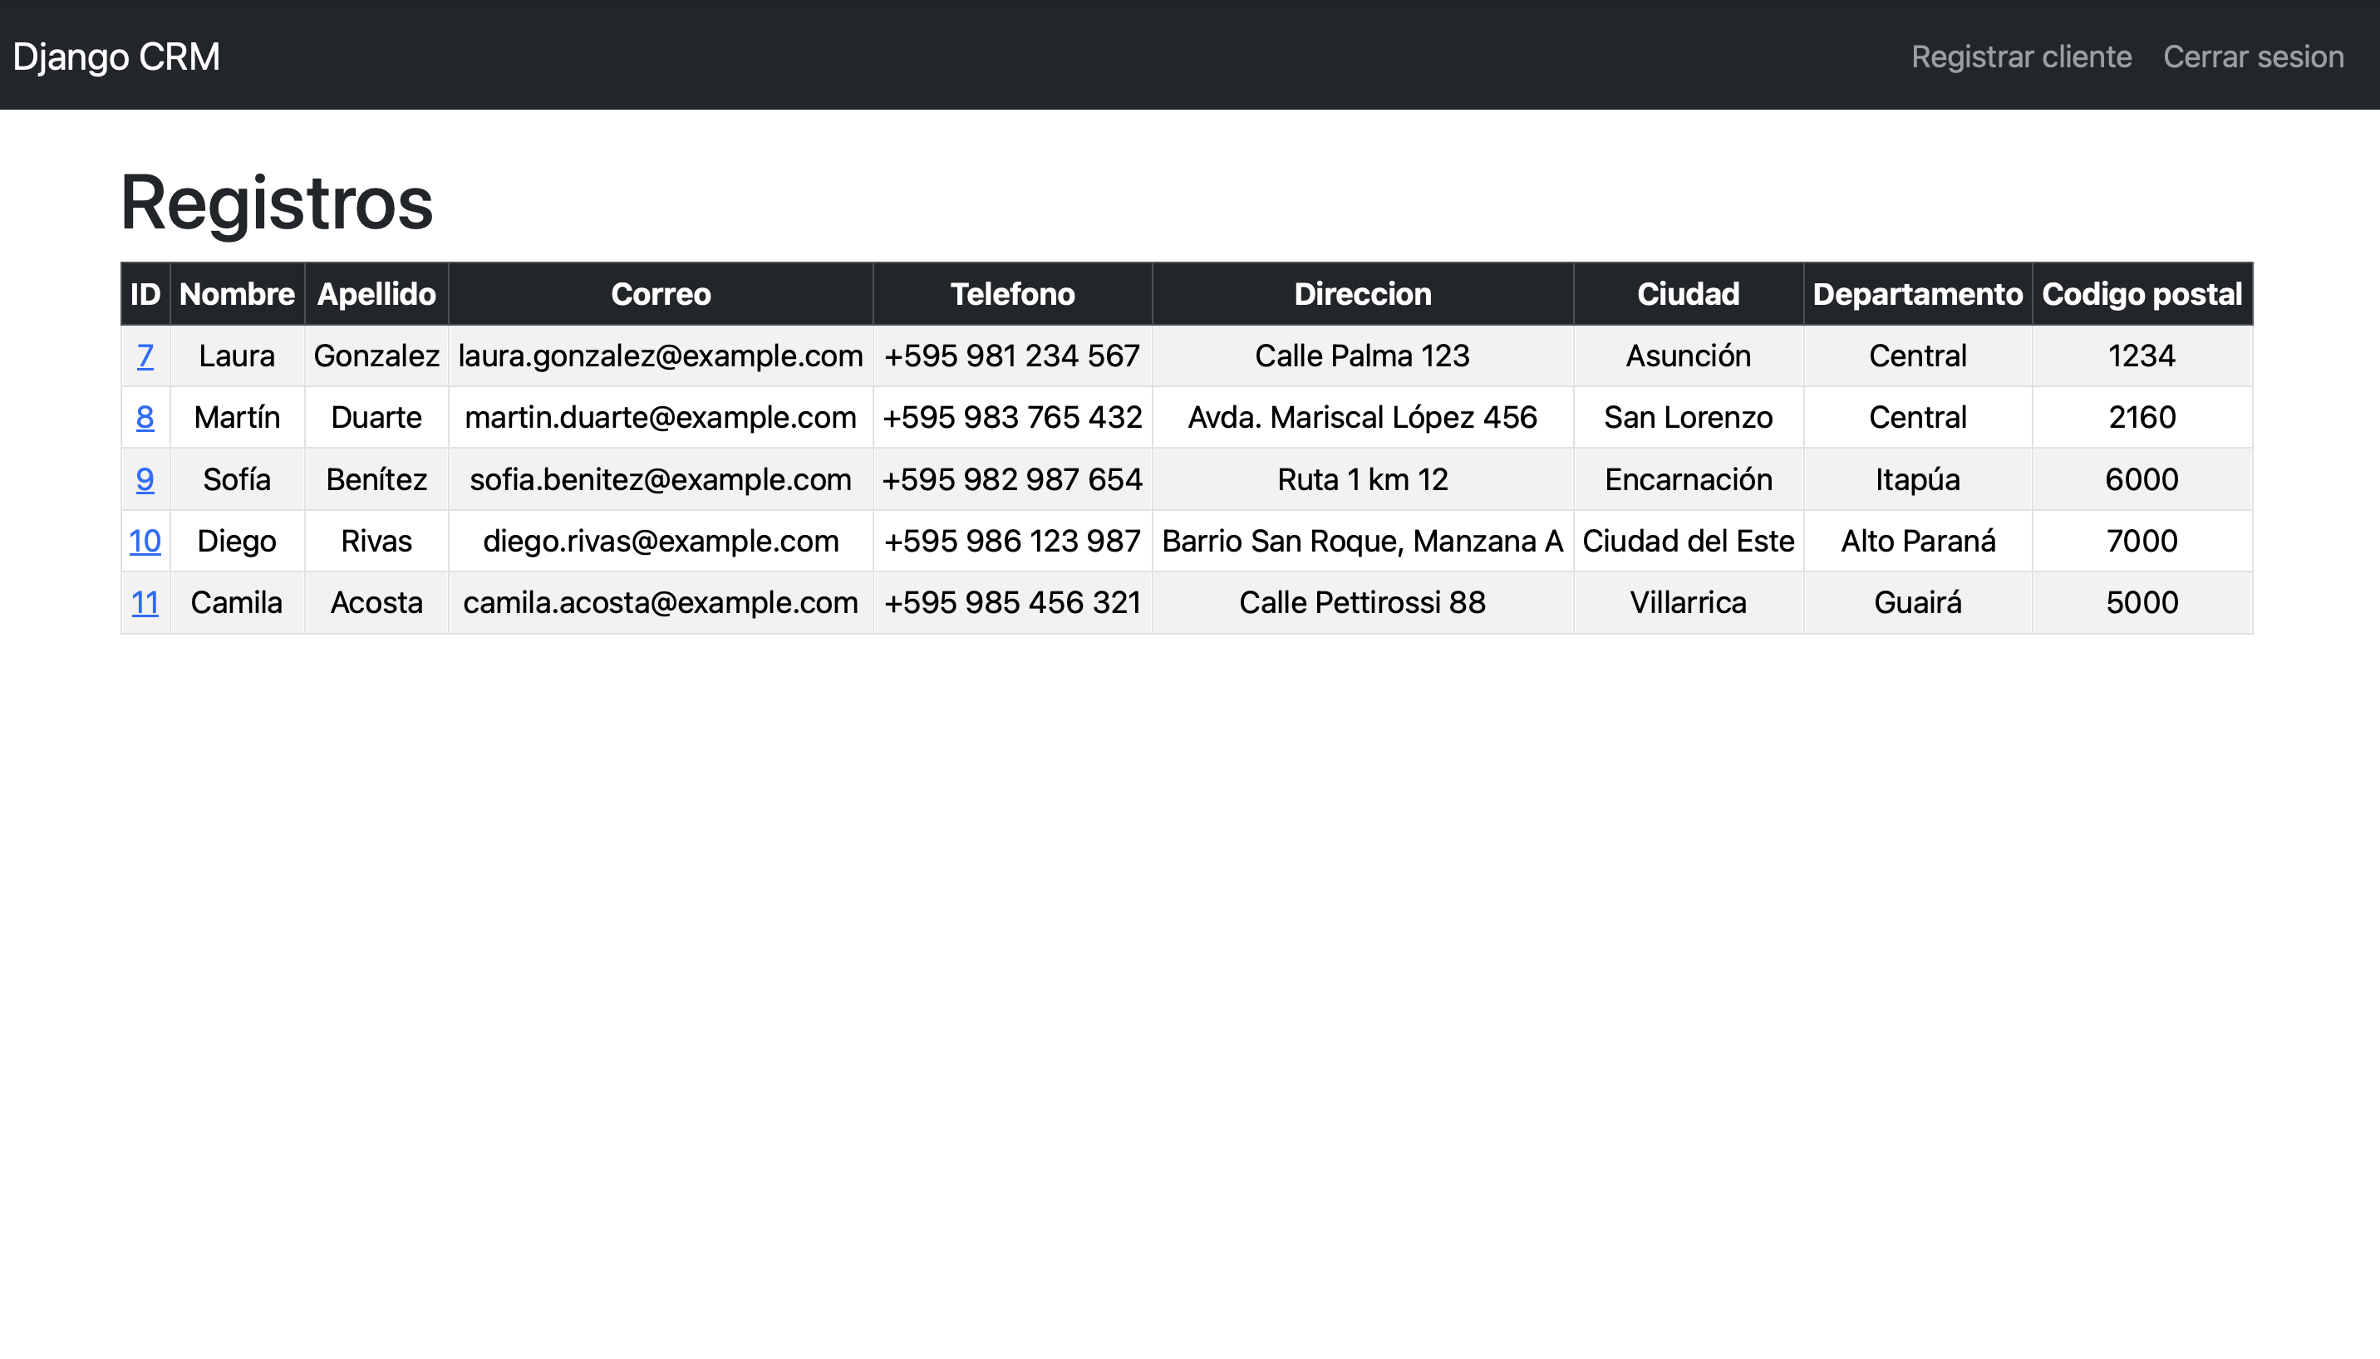Click the Direccion column header
This screenshot has width=2380, height=1359.
click(1361, 294)
